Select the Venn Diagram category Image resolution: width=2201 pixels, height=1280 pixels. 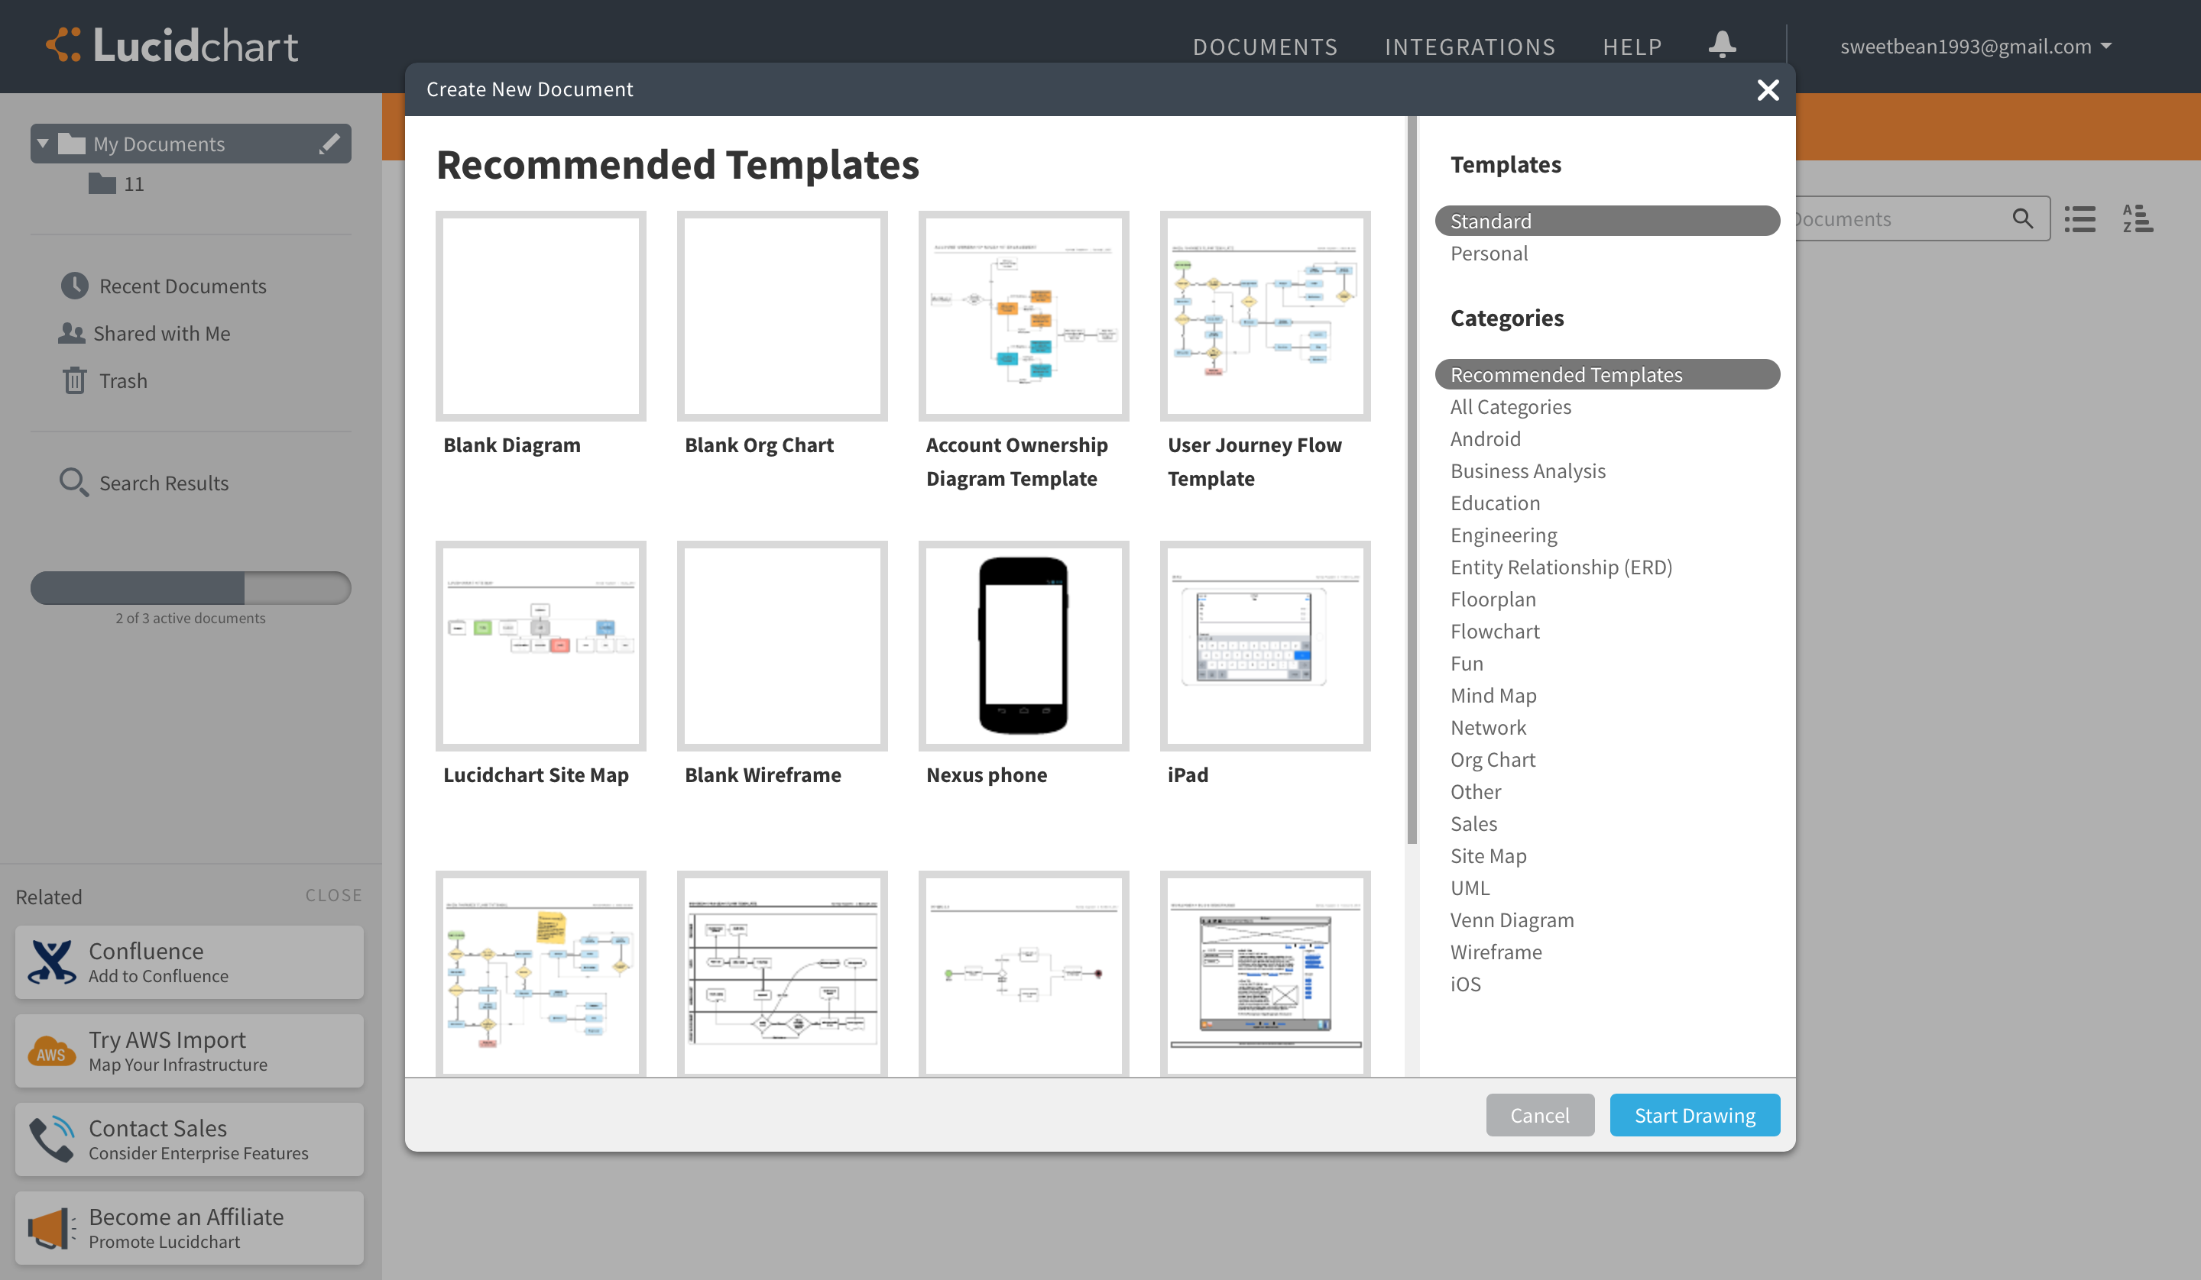point(1512,920)
